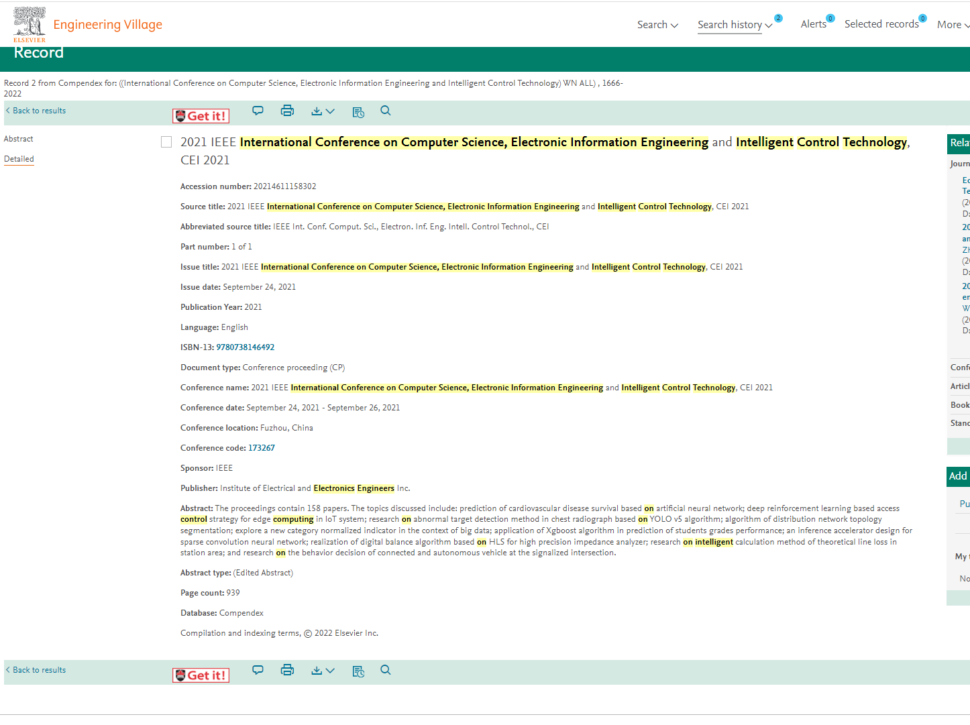This screenshot has width=970, height=725.
Task: Click the top Get it! button
Action: pos(201,116)
